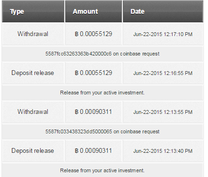Viewport: 208px width, 177px height.
Task: Click Deposit release dated 12:16:55 PM
Action: 33,73
